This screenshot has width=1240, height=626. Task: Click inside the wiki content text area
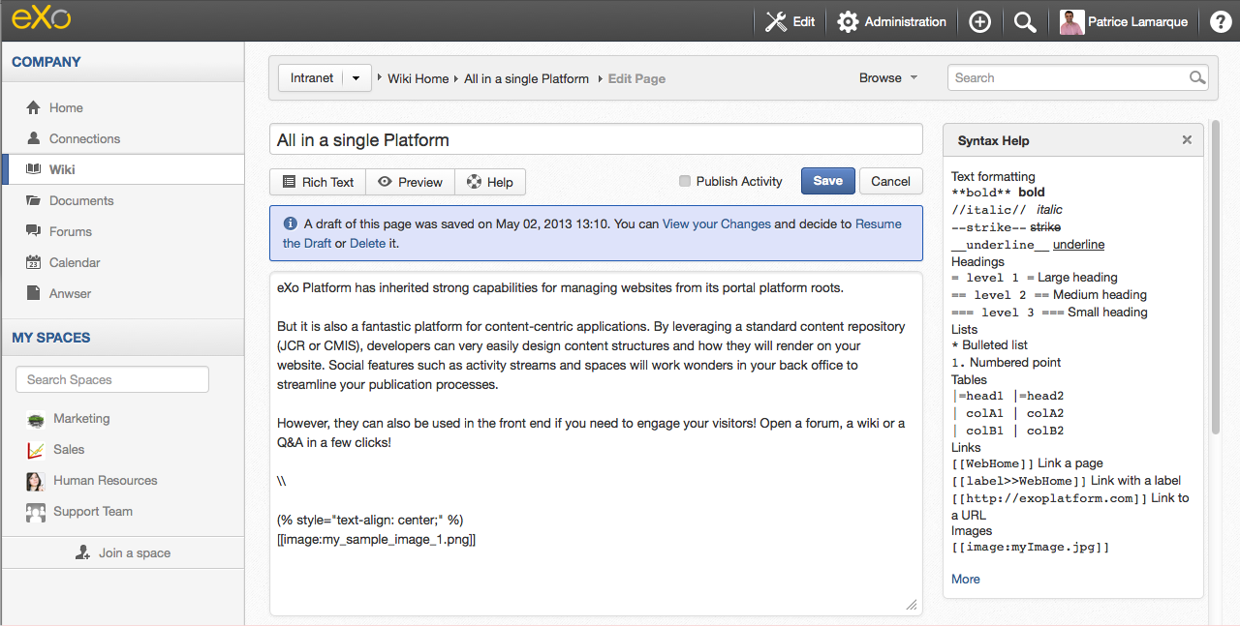pos(596,443)
